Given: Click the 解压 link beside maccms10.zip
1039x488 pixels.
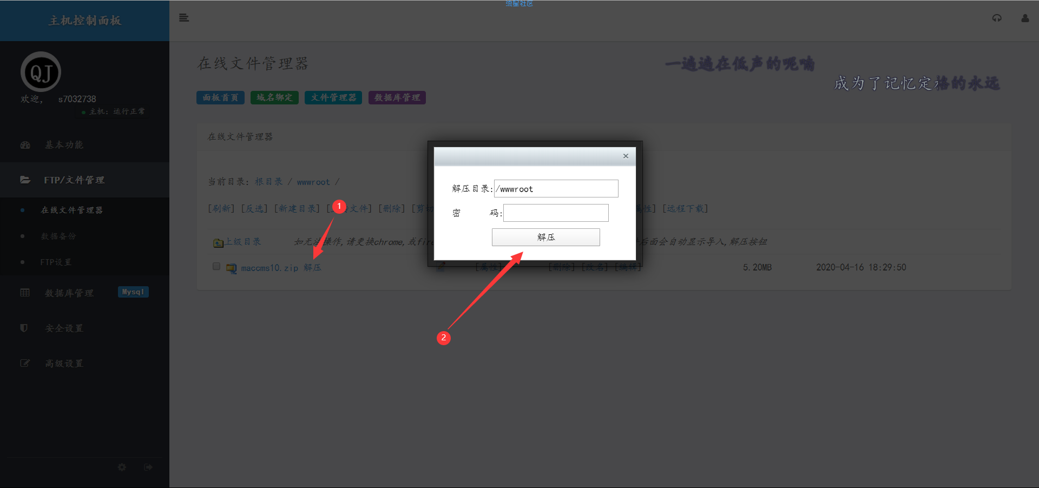Looking at the screenshot, I should (312, 267).
